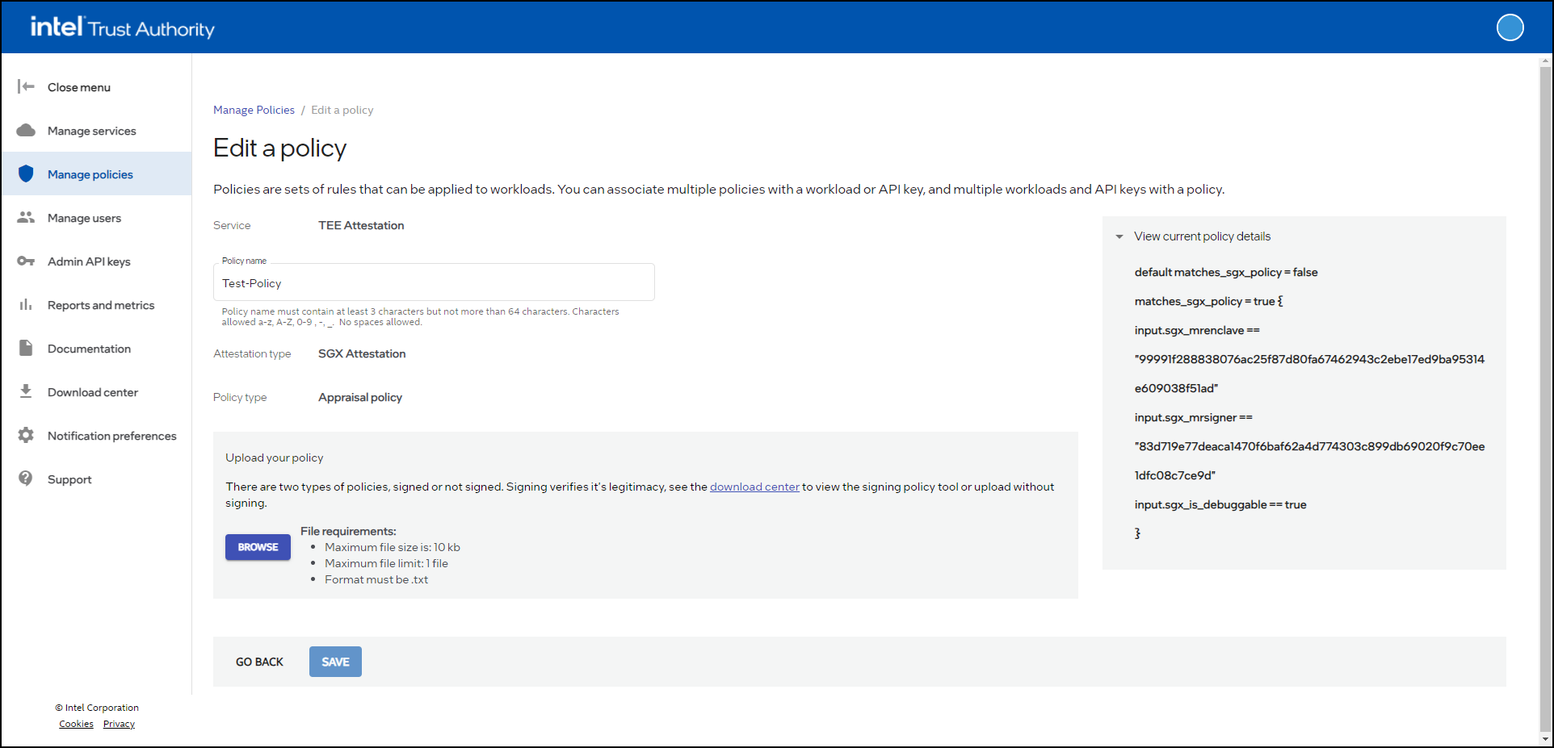1554x748 pixels.
Task: Open Admin API keys menu item
Action: click(x=97, y=261)
